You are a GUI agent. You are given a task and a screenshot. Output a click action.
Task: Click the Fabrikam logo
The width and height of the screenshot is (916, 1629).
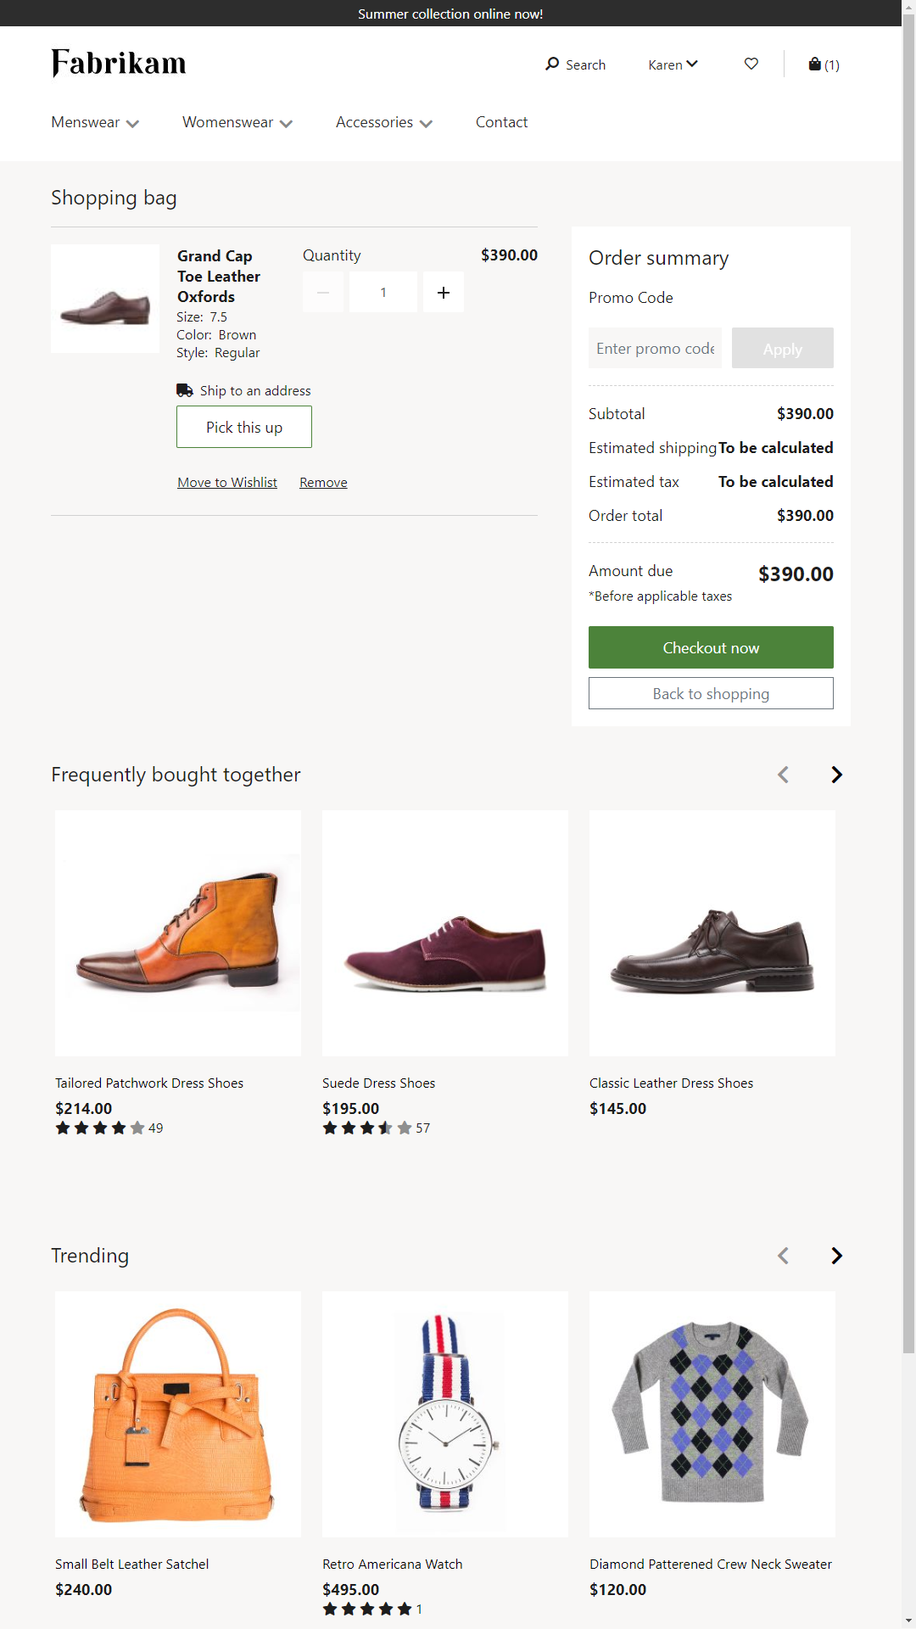[x=120, y=63]
